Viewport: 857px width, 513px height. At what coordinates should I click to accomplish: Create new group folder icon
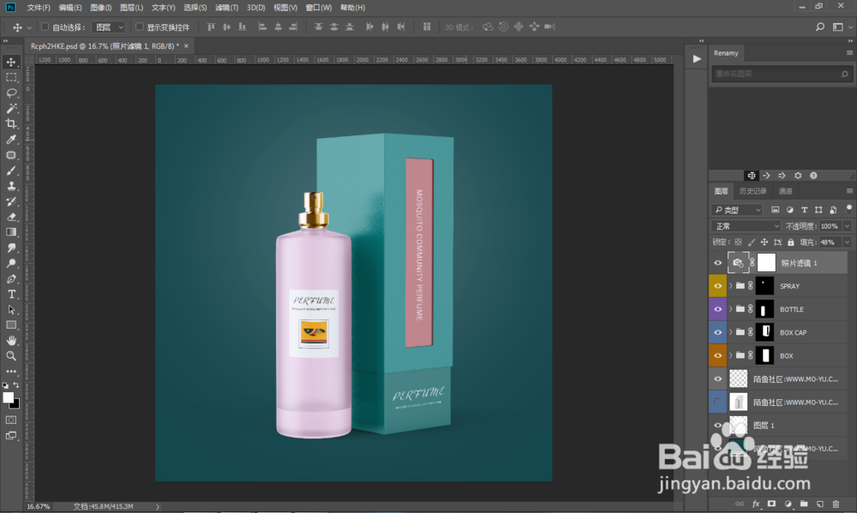[804, 504]
